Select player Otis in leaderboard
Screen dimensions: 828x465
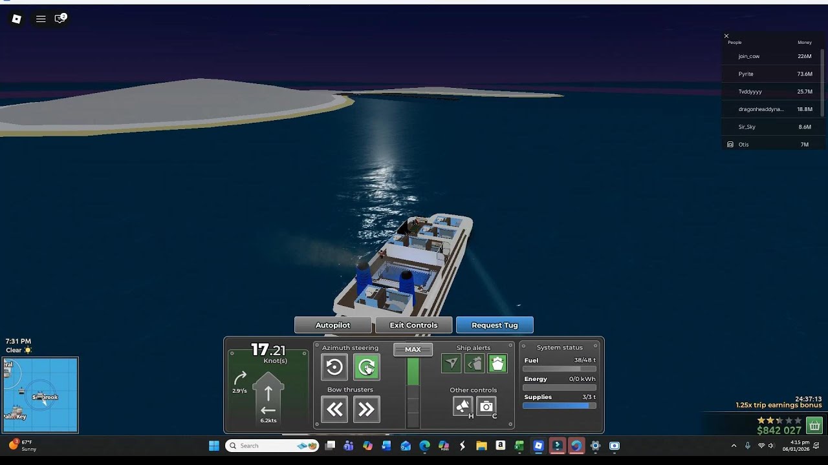772,144
